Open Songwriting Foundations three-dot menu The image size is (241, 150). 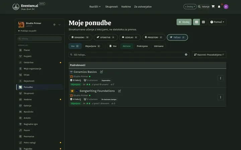coord(221,97)
